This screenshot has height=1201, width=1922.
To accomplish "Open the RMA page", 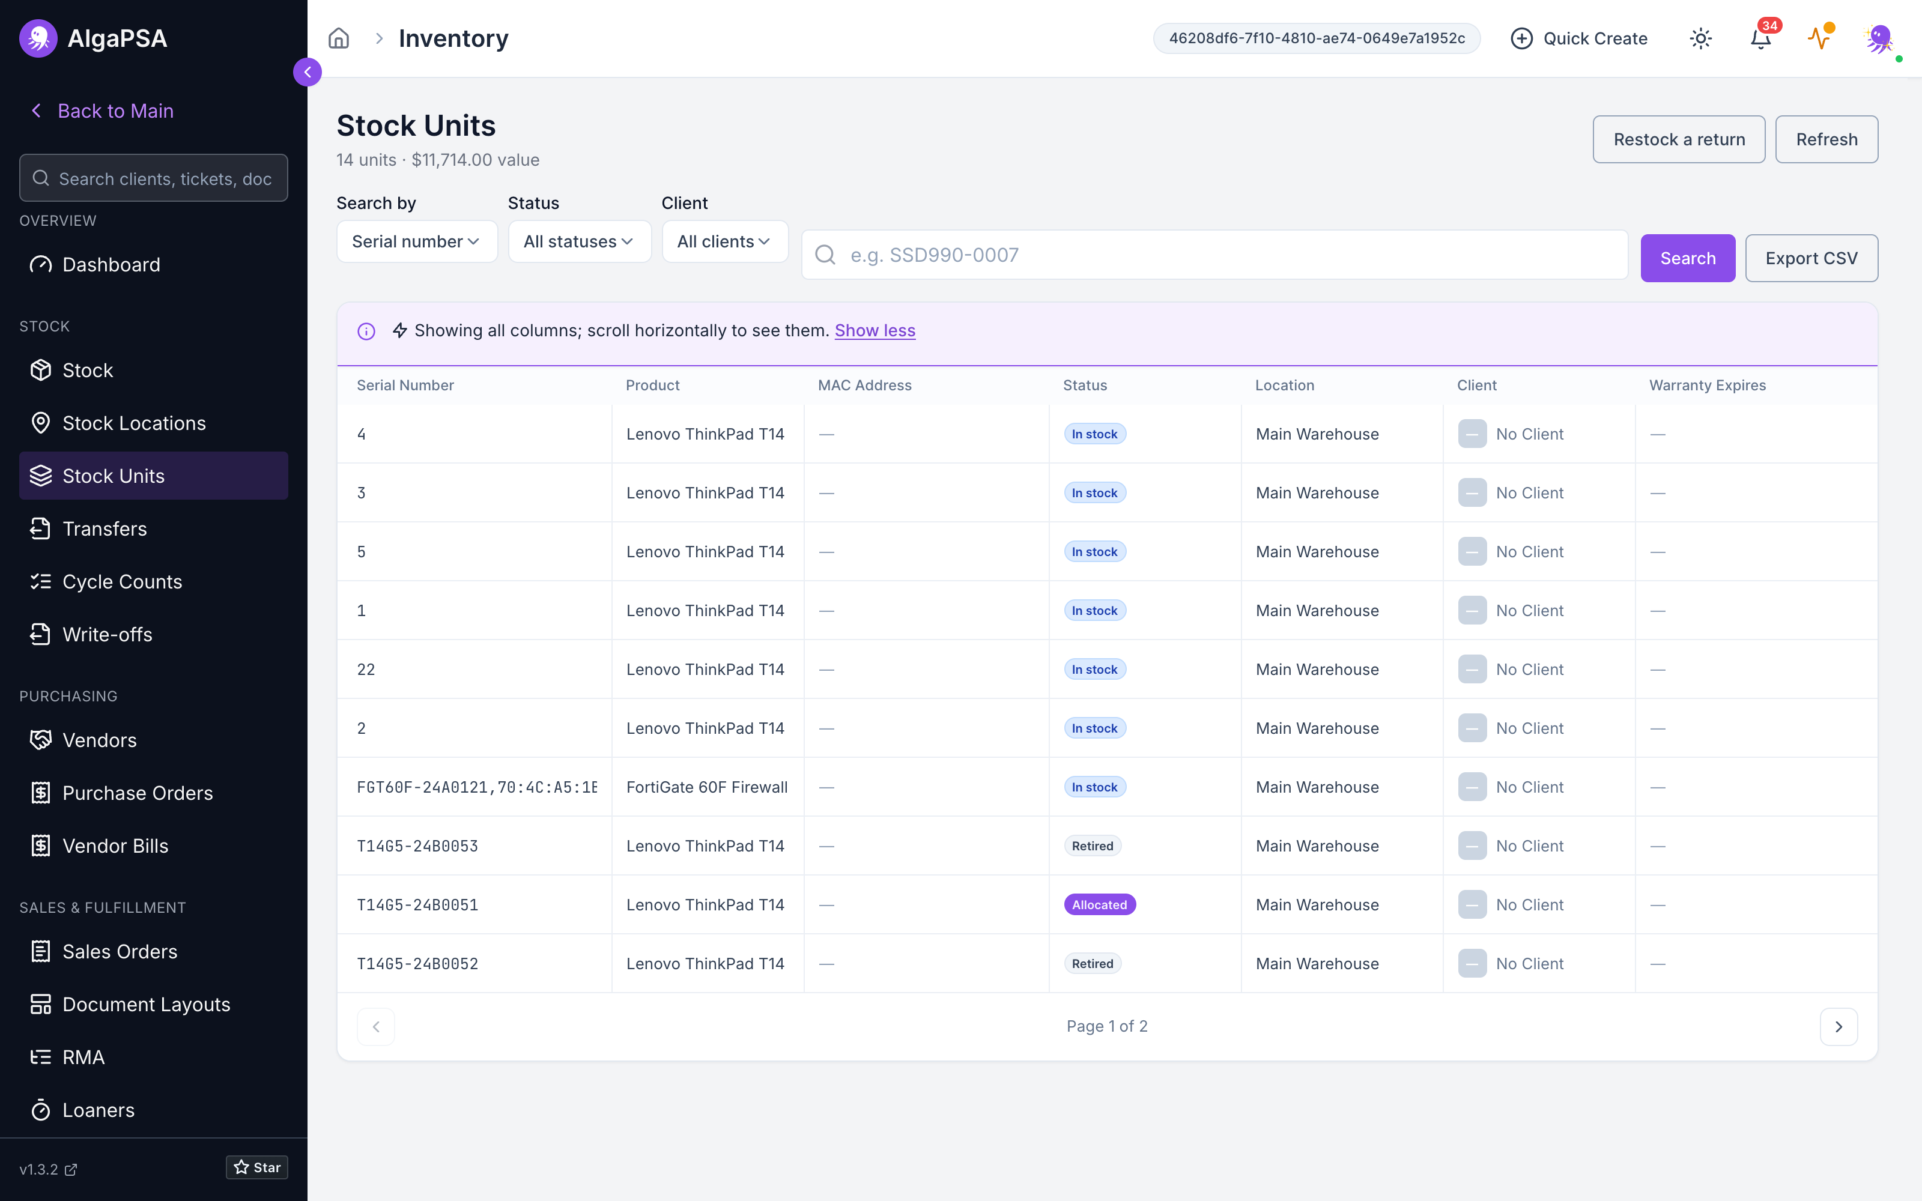I will pos(153,1057).
